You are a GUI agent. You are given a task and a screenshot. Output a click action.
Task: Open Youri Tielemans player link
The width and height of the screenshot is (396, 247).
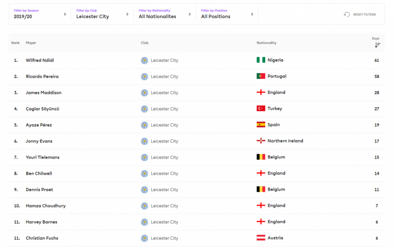click(x=43, y=157)
